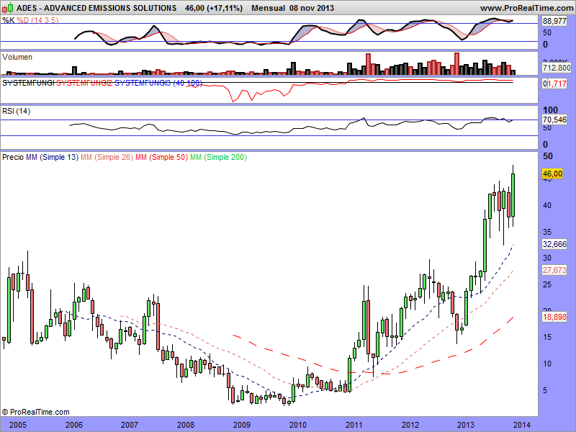Image resolution: width=576 pixels, height=432 pixels.
Task: Click the '15' tick on the price scale
Action: point(547,337)
